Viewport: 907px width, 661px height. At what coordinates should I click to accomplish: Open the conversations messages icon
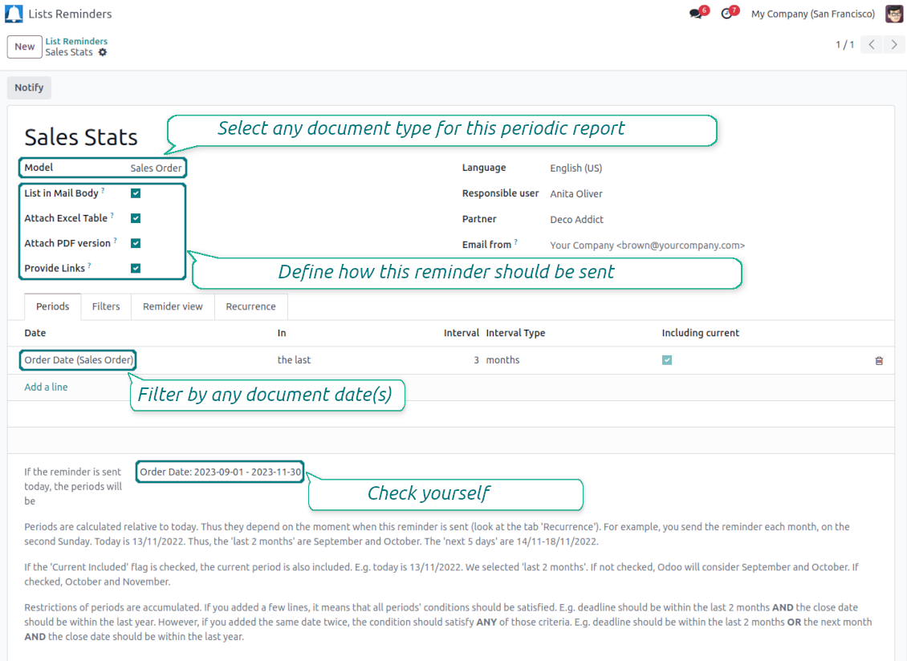(696, 14)
